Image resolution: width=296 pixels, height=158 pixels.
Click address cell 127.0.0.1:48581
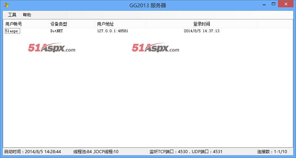coord(113,31)
